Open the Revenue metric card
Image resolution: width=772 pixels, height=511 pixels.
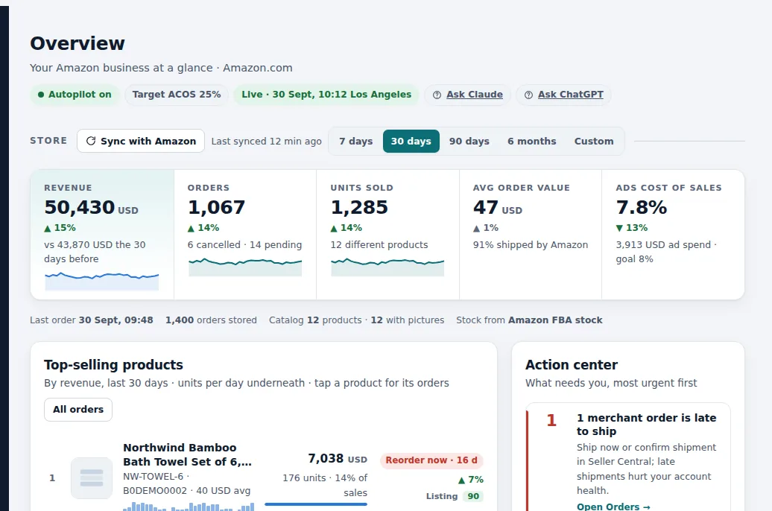click(x=102, y=235)
